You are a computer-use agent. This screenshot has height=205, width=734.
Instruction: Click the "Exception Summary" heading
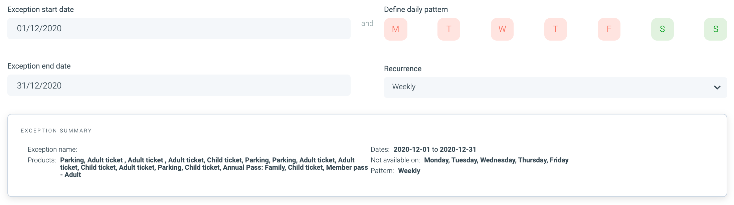click(x=56, y=131)
